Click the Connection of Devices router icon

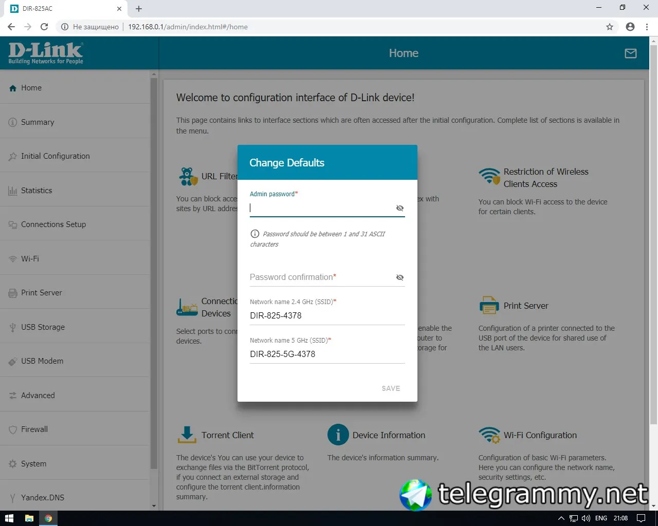coord(187,307)
